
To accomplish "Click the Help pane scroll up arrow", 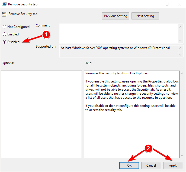I will pyautogui.click(x=182, y=73).
